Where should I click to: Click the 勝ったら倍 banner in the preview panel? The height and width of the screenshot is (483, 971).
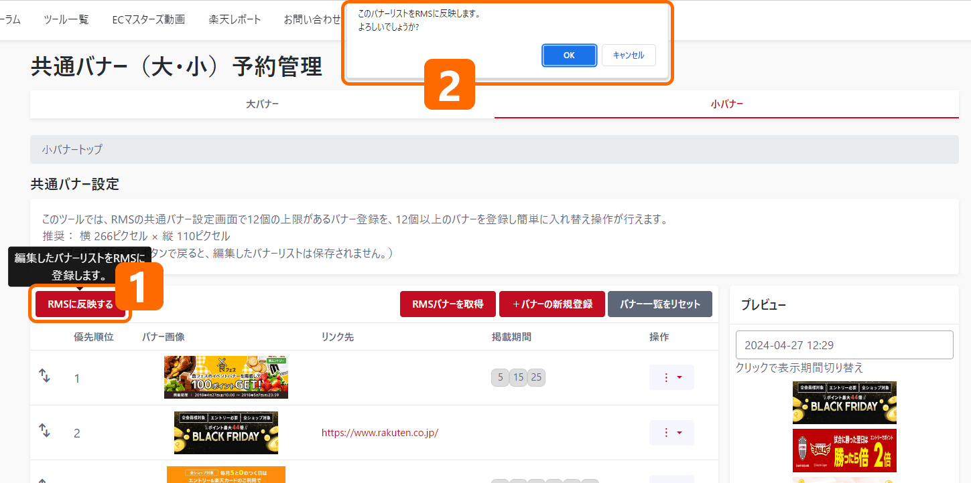(844, 451)
